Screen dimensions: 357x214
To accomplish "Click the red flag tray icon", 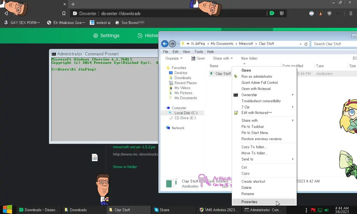I will click(313, 210).
